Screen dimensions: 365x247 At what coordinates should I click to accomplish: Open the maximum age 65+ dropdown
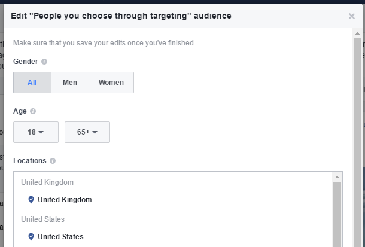(87, 132)
